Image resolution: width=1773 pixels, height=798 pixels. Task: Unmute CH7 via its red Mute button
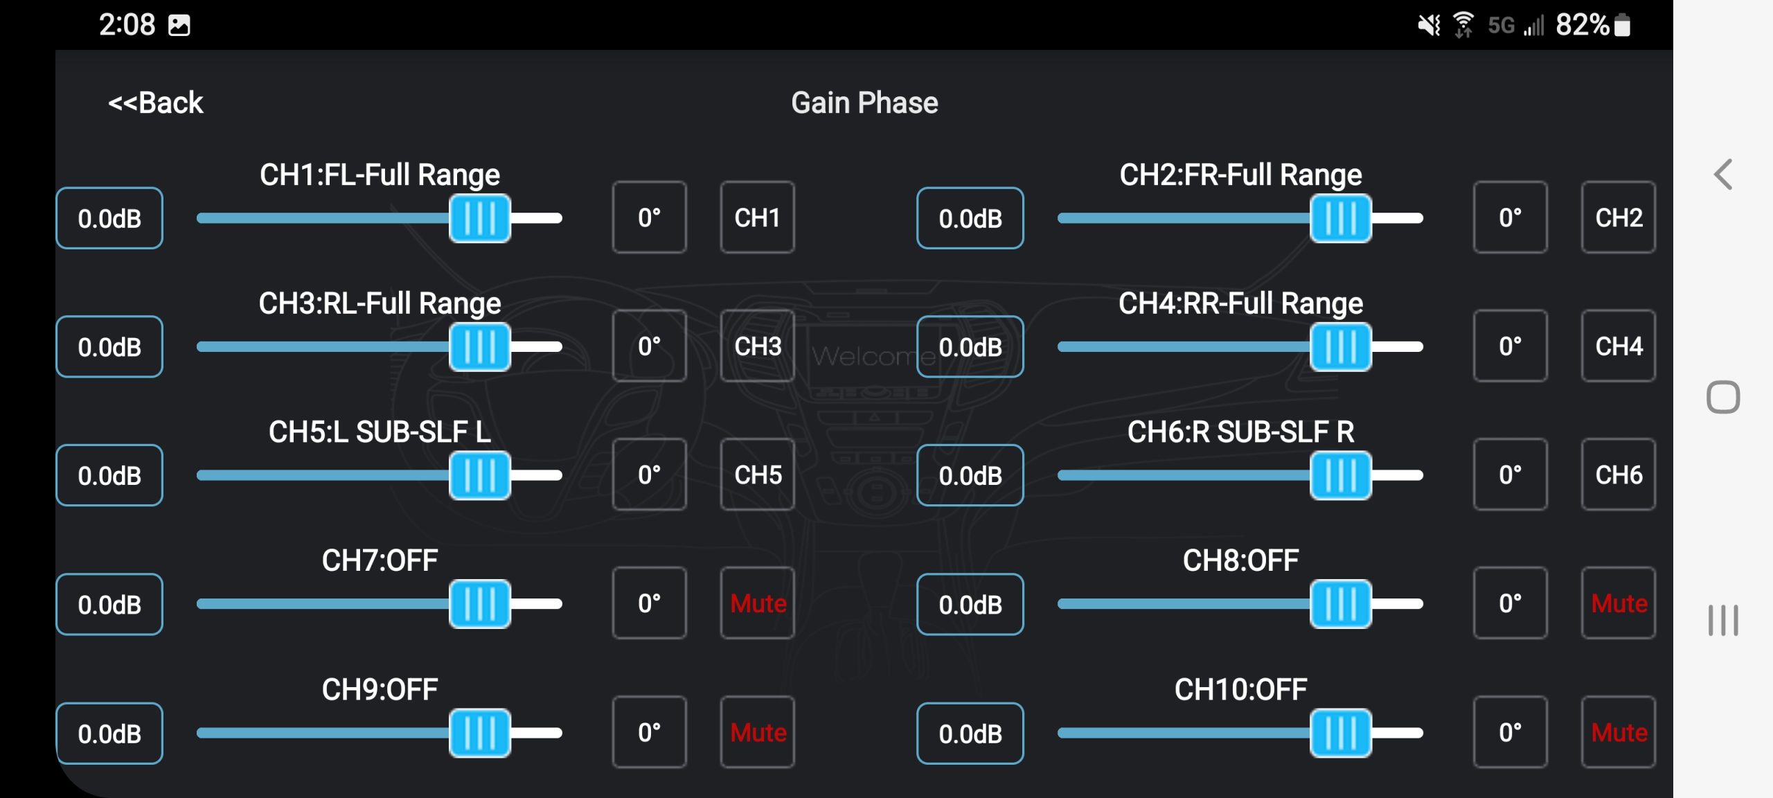(x=758, y=603)
